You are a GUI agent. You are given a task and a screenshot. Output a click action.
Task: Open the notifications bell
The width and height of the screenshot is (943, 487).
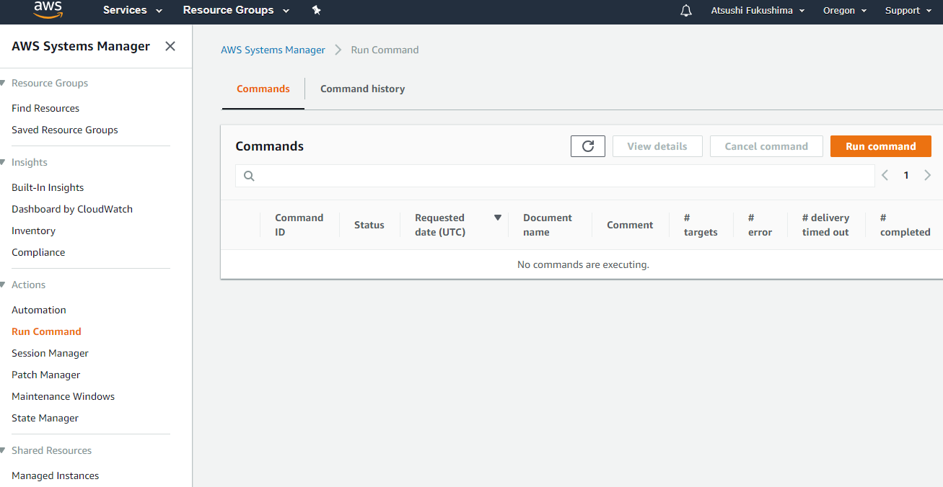(x=686, y=10)
